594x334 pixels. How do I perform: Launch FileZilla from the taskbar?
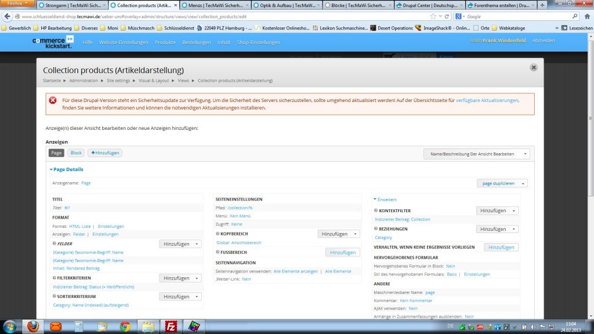(171, 326)
